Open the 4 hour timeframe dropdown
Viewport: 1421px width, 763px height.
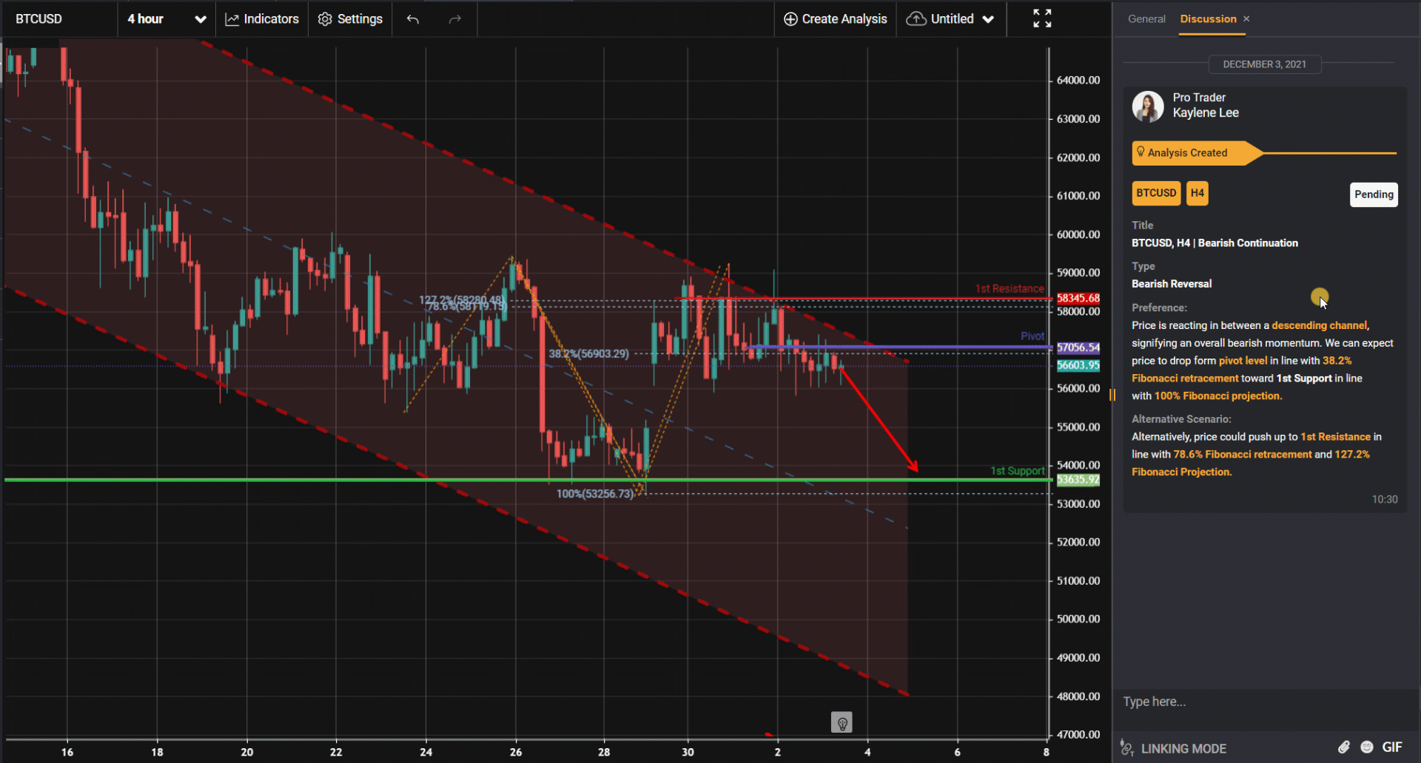coord(167,19)
